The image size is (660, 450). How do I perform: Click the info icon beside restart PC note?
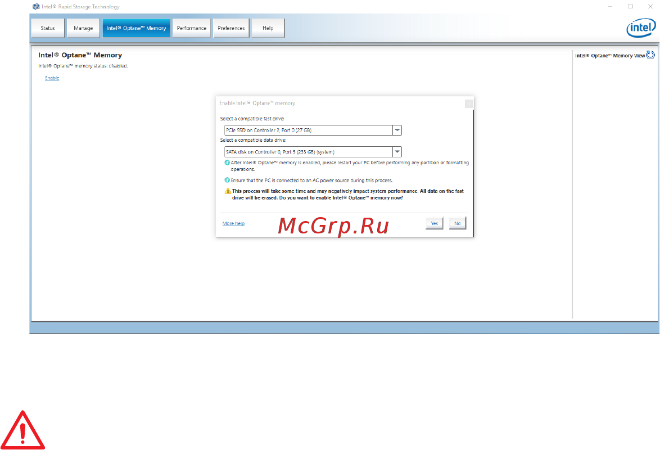pos(227,163)
